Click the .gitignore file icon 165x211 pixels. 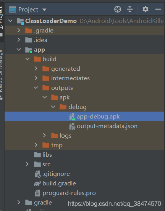pos(38,174)
